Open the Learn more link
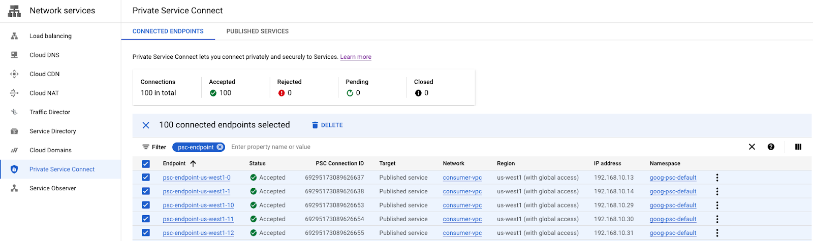Screen dimensions: 813x241 pos(356,57)
